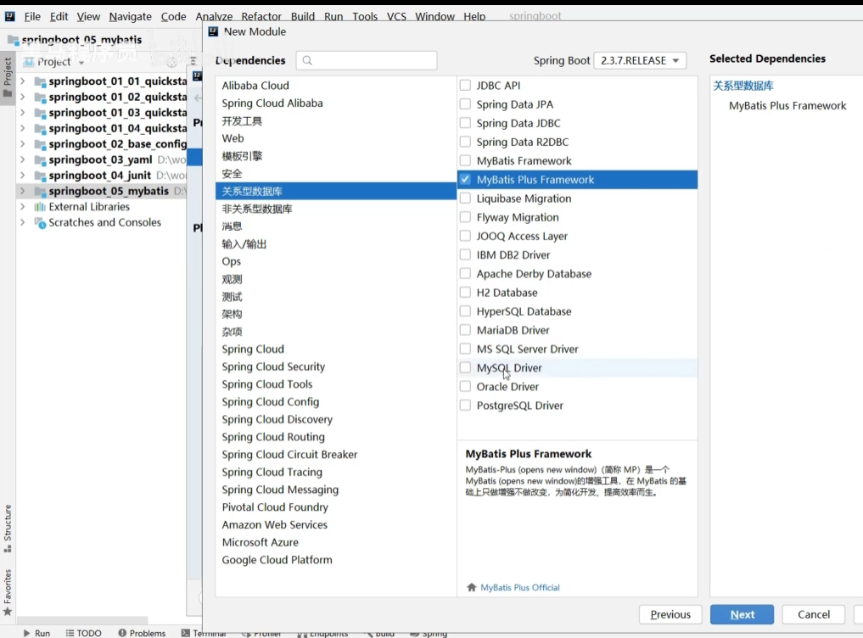Click the magnifier icon in the search box
863x638 pixels.
(x=307, y=60)
